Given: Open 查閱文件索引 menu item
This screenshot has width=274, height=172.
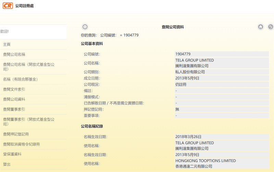Looking at the screenshot, I should (14, 89).
